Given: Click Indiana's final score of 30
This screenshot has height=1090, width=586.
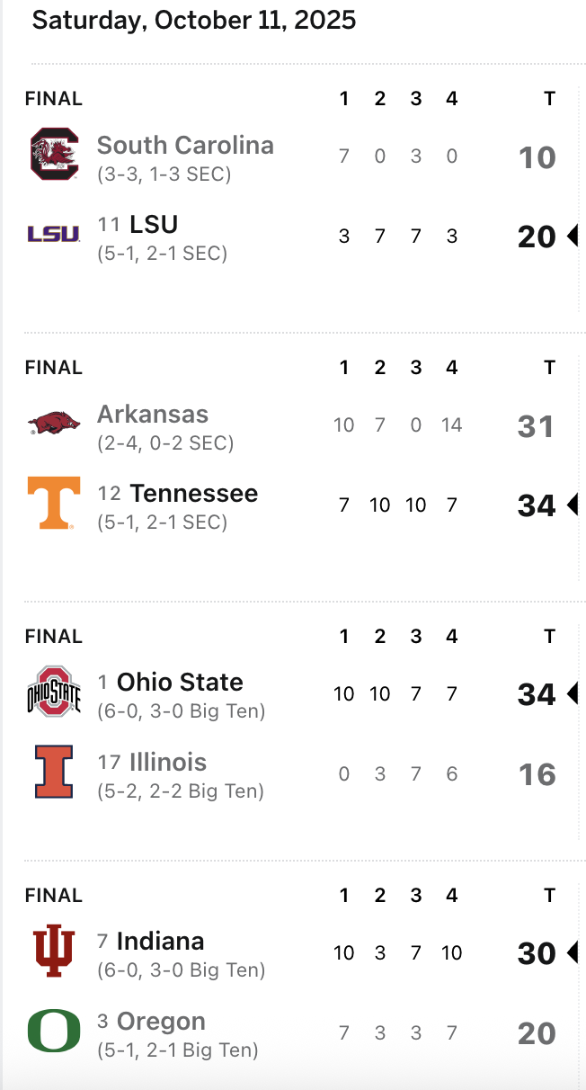Looking at the screenshot, I should click(x=537, y=953).
